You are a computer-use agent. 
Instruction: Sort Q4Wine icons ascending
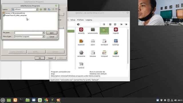126,24
